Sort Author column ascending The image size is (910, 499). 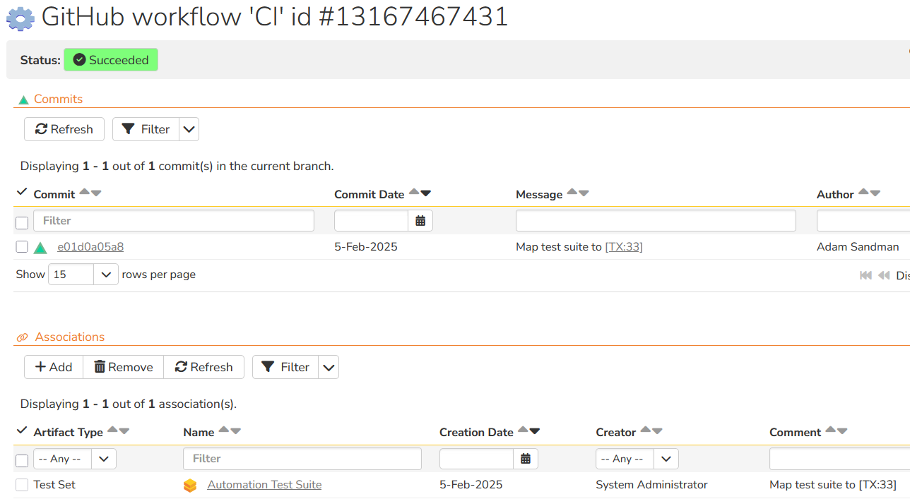[863, 192]
